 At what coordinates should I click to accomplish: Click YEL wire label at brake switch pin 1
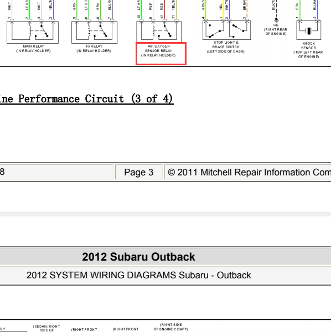tap(221, 7)
